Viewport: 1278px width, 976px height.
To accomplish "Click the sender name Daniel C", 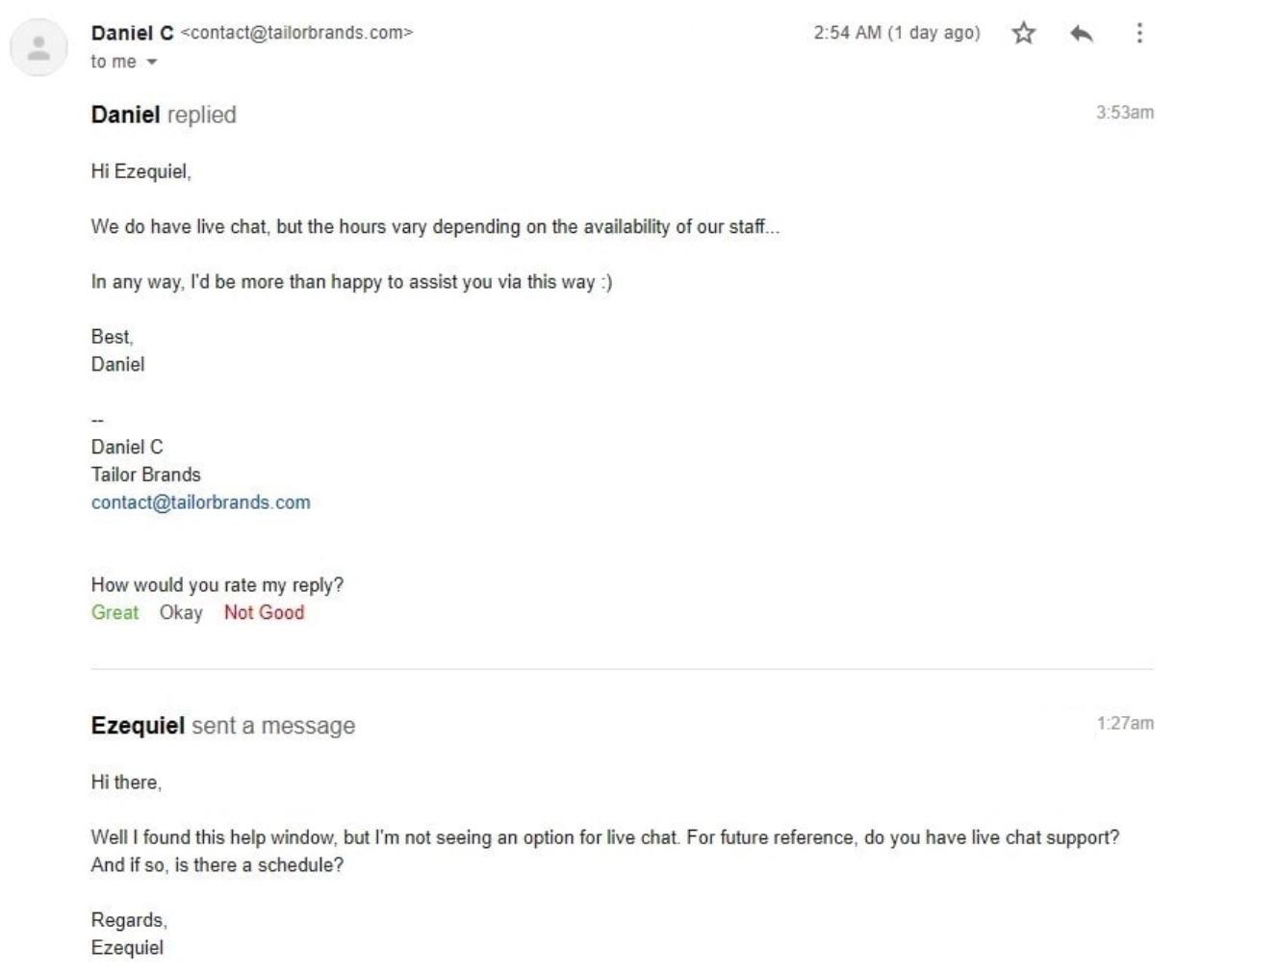I will click(x=132, y=33).
